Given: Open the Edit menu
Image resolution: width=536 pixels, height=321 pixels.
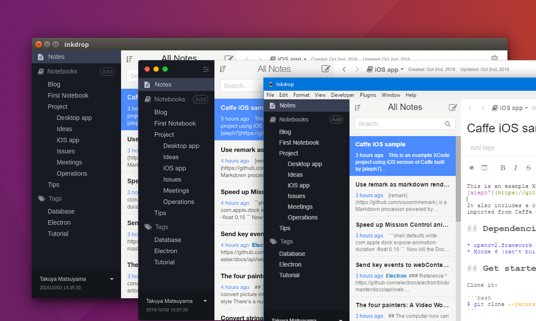Looking at the screenshot, I should tap(284, 95).
